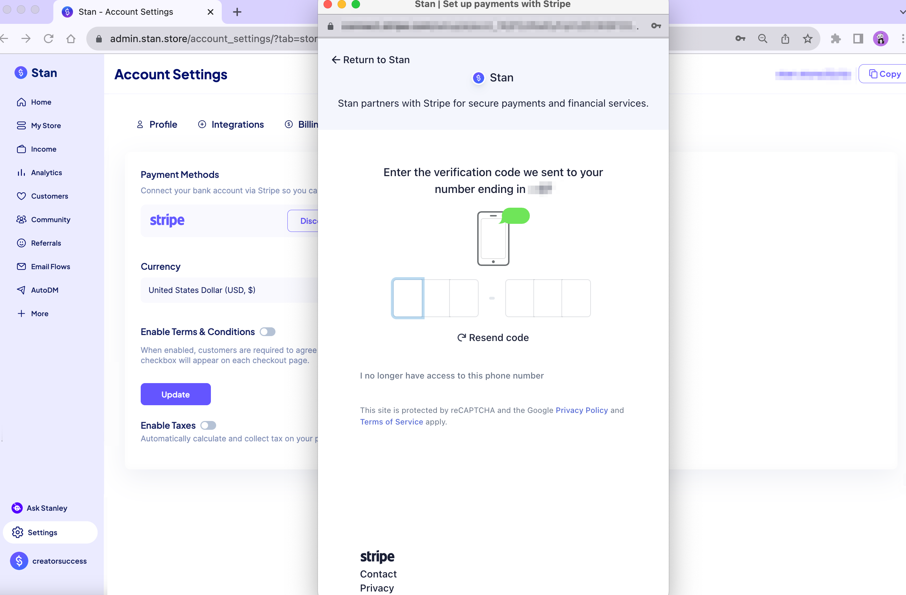Open creatorsuccess account profile
The height and width of the screenshot is (595, 906).
(x=49, y=561)
